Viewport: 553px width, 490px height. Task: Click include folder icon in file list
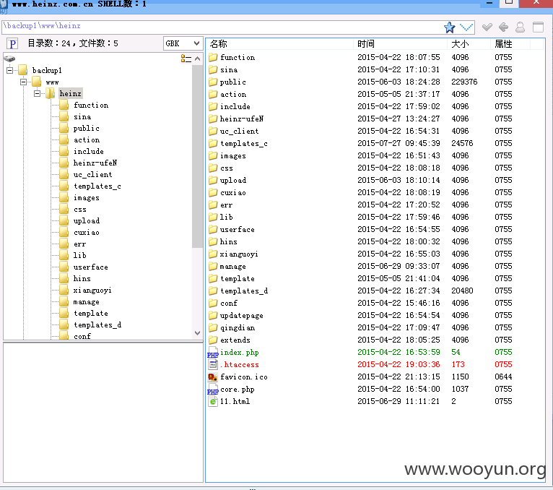pyautogui.click(x=213, y=106)
